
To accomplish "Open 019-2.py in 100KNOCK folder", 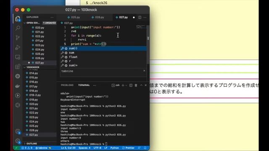I will coord(35,95).
